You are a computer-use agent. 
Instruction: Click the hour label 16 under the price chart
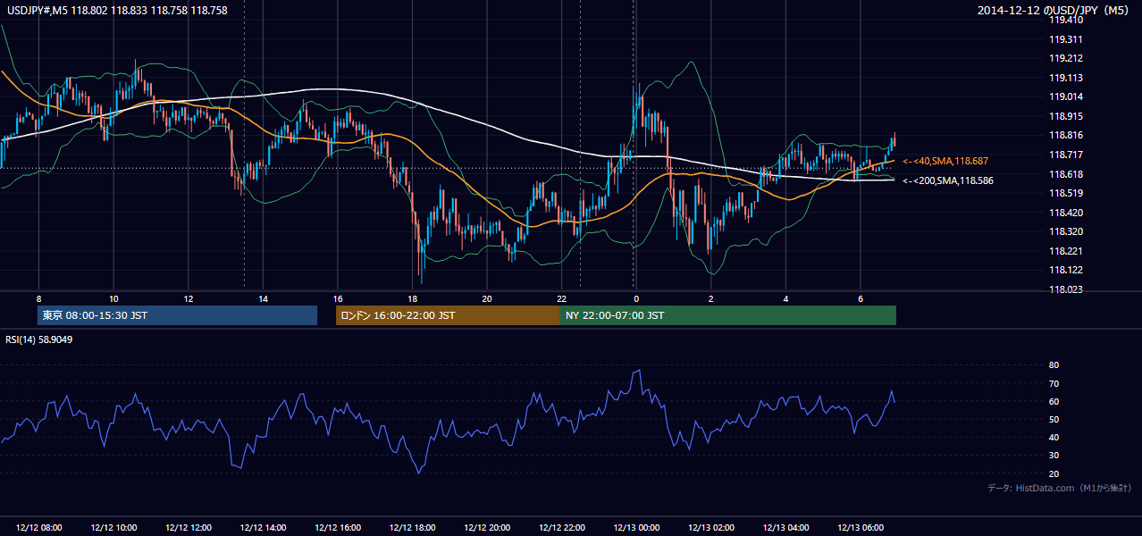337,298
